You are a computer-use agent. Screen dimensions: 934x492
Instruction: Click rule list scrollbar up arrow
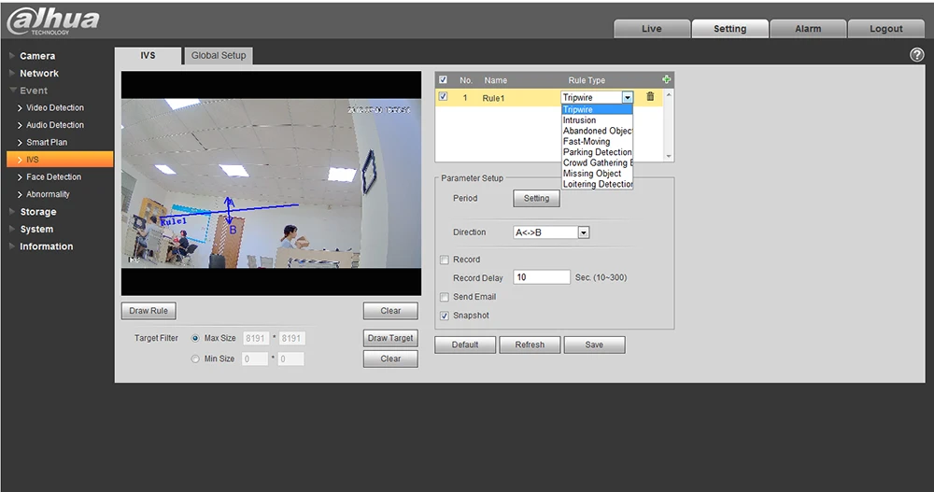[x=669, y=94]
